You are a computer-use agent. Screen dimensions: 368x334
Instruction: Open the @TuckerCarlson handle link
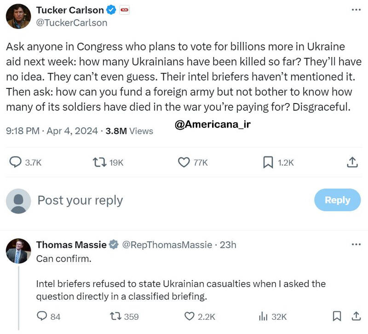point(71,23)
